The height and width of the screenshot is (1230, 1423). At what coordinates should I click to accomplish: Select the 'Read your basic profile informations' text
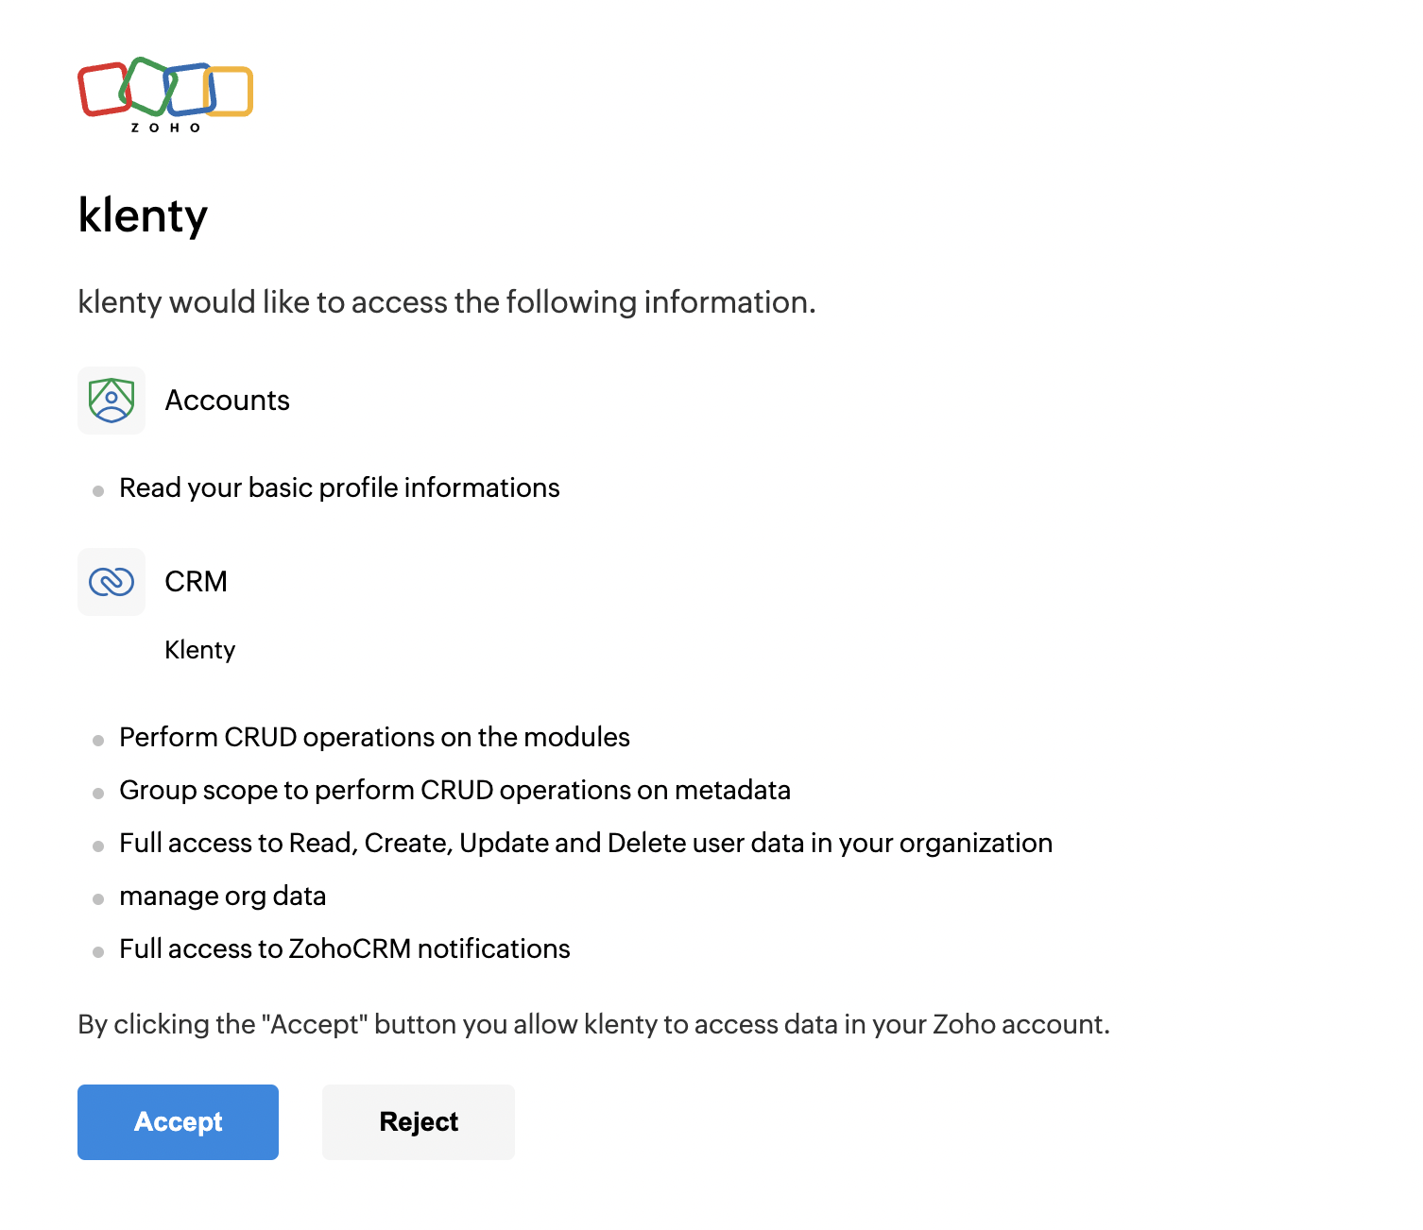pyautogui.click(x=339, y=487)
